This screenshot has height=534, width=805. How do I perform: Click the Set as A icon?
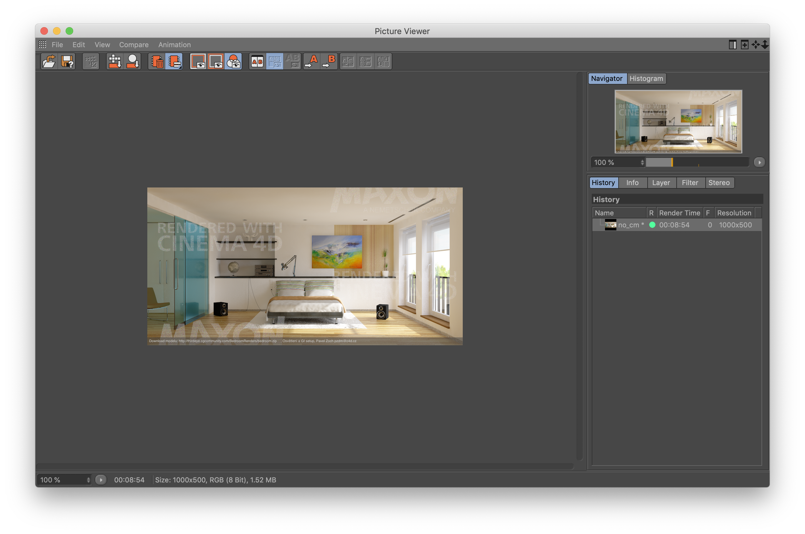coord(311,62)
